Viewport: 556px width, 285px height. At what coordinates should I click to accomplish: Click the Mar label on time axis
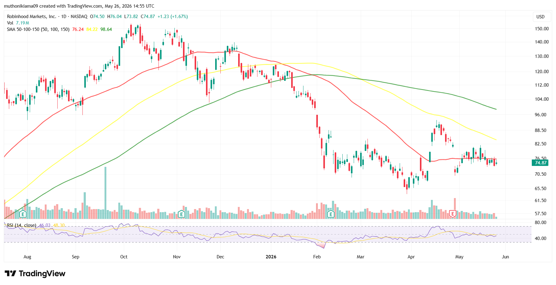(x=360, y=257)
